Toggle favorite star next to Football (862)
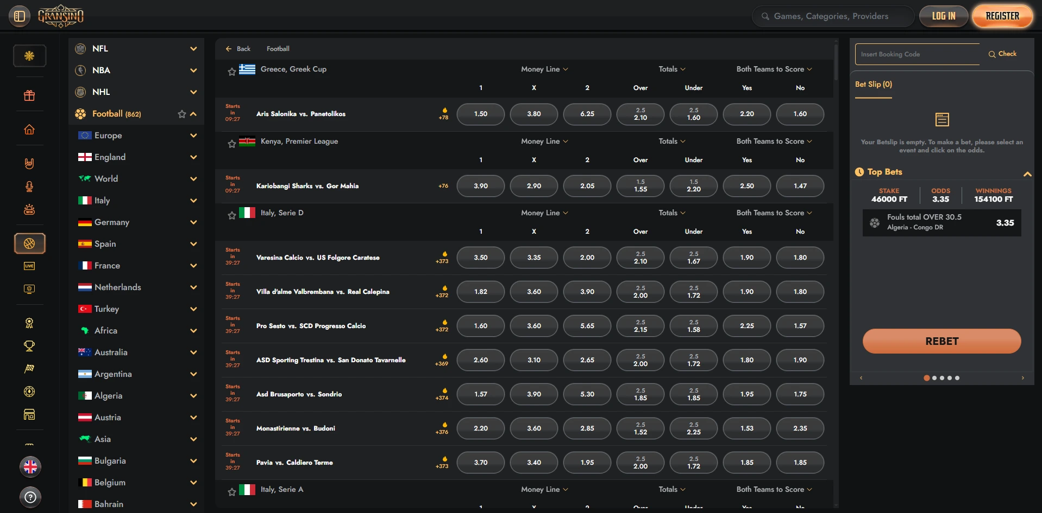The image size is (1042, 513). [182, 114]
